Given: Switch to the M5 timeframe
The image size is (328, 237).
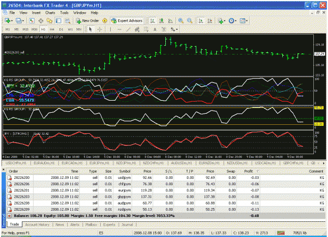Looking at the screenshot, I should click(x=16, y=29).
